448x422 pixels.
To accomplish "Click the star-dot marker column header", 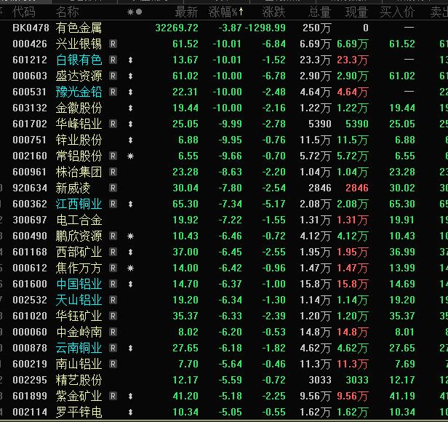I will click(134, 12).
